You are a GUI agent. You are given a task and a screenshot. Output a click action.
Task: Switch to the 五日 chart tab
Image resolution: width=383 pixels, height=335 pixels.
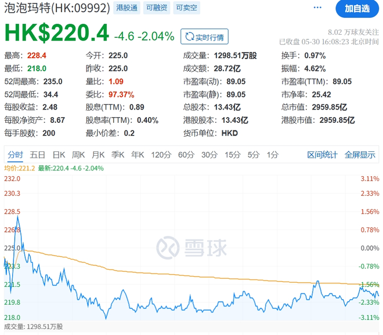point(38,155)
